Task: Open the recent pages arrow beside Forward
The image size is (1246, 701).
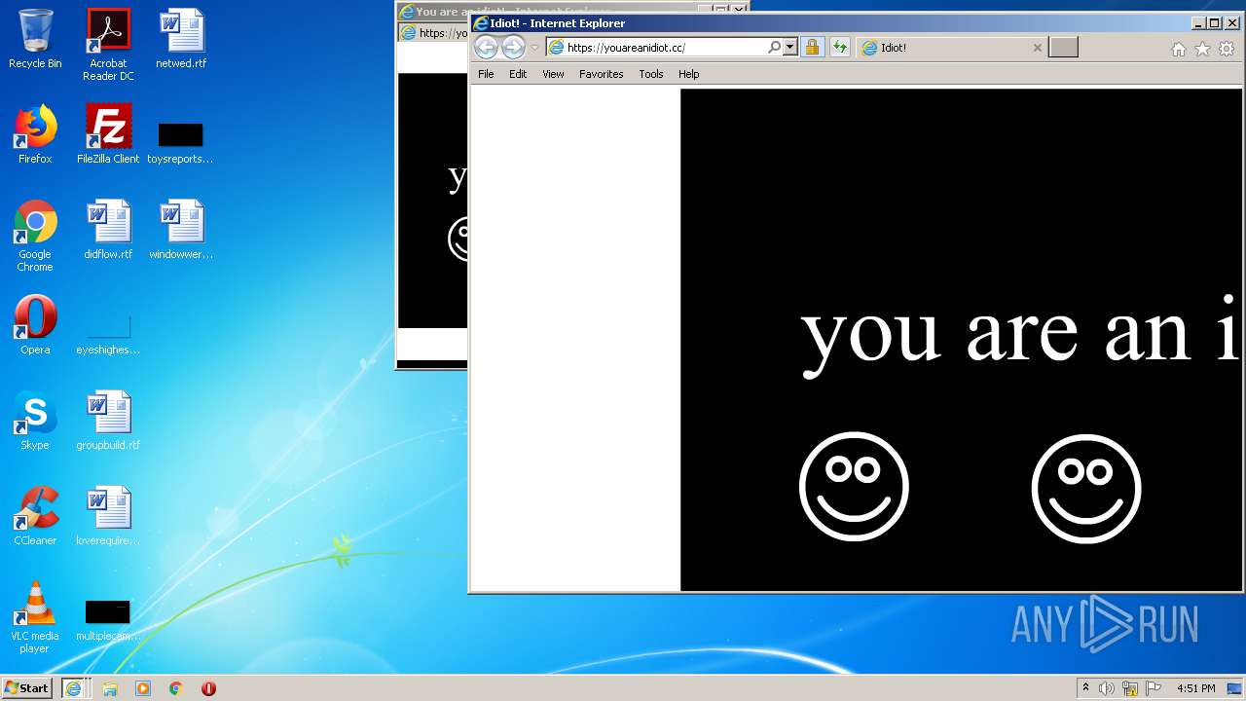Action: (x=534, y=48)
